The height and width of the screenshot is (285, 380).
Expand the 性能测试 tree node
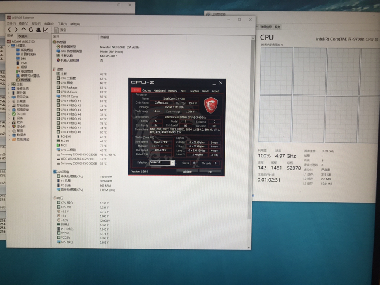pos(9,139)
